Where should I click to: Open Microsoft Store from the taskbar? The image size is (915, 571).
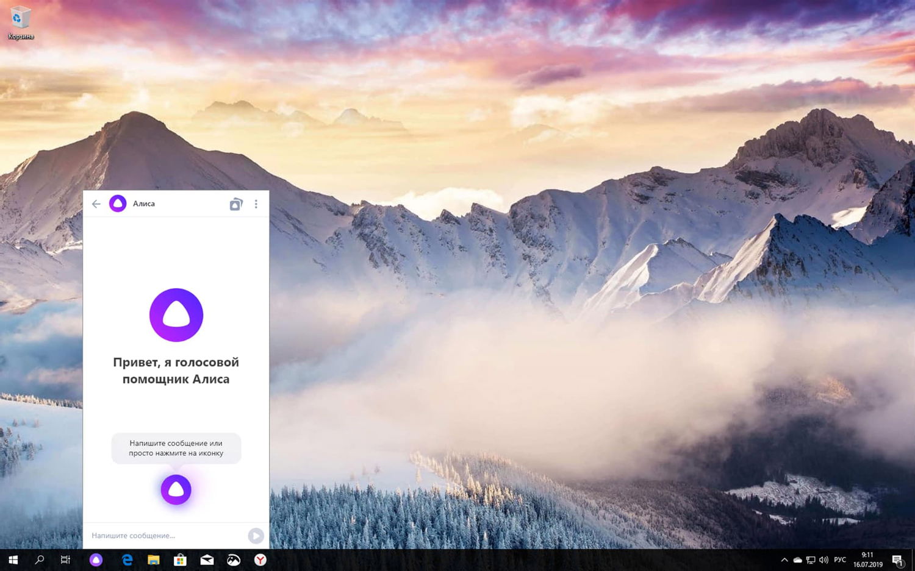(x=180, y=559)
